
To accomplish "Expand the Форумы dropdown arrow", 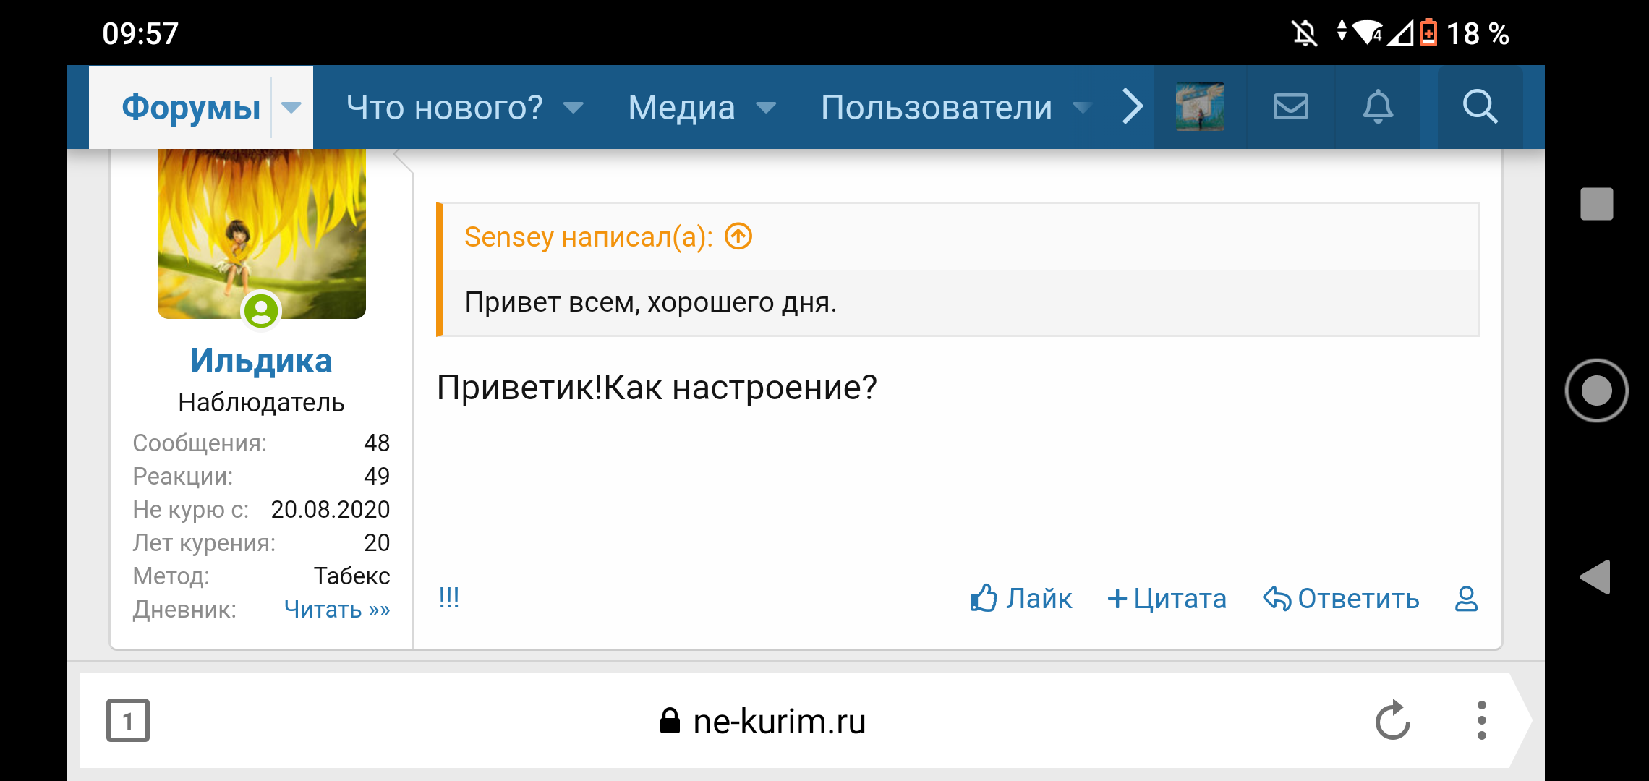I will coord(291,108).
